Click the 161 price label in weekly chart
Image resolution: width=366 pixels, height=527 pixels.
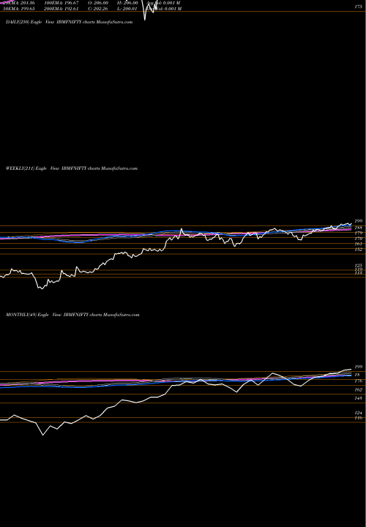(x=358, y=244)
